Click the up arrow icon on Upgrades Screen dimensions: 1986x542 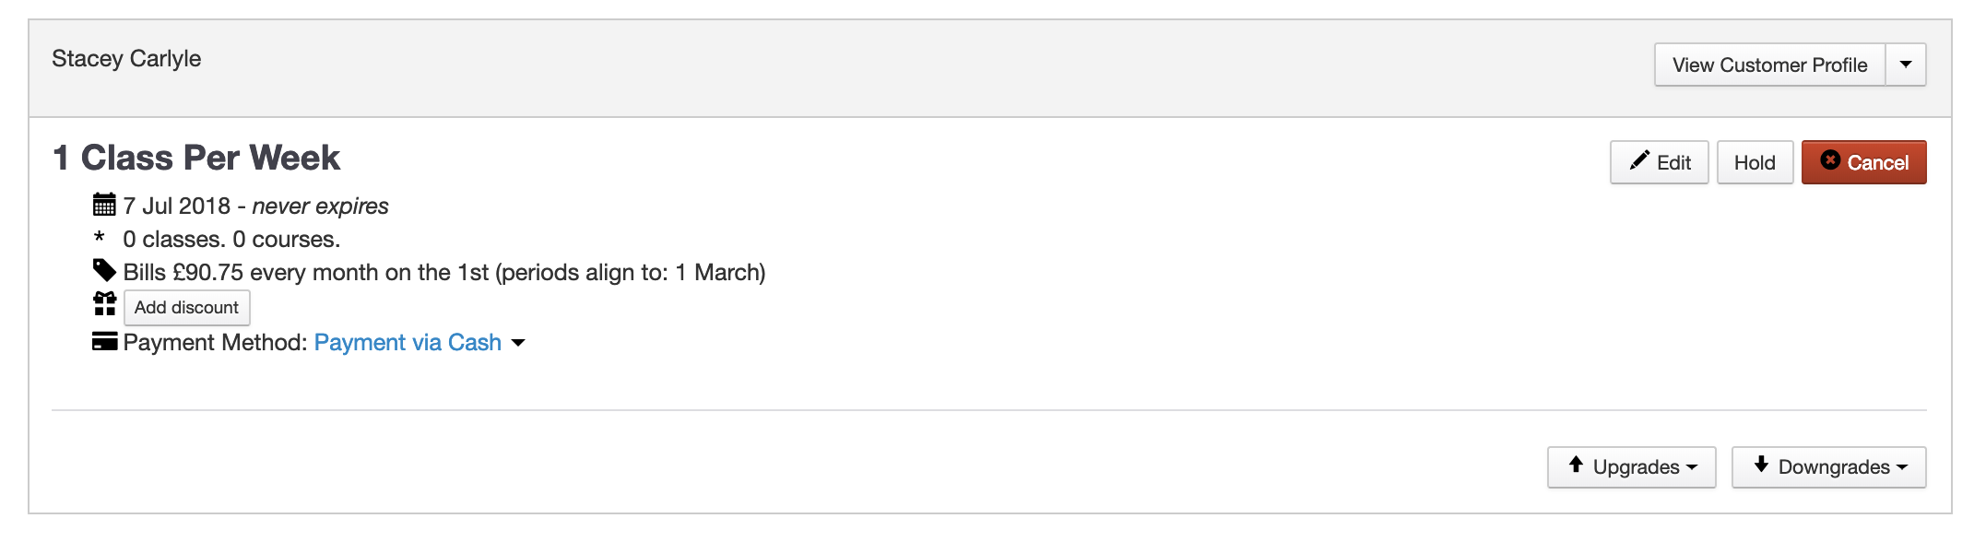[x=1576, y=465]
